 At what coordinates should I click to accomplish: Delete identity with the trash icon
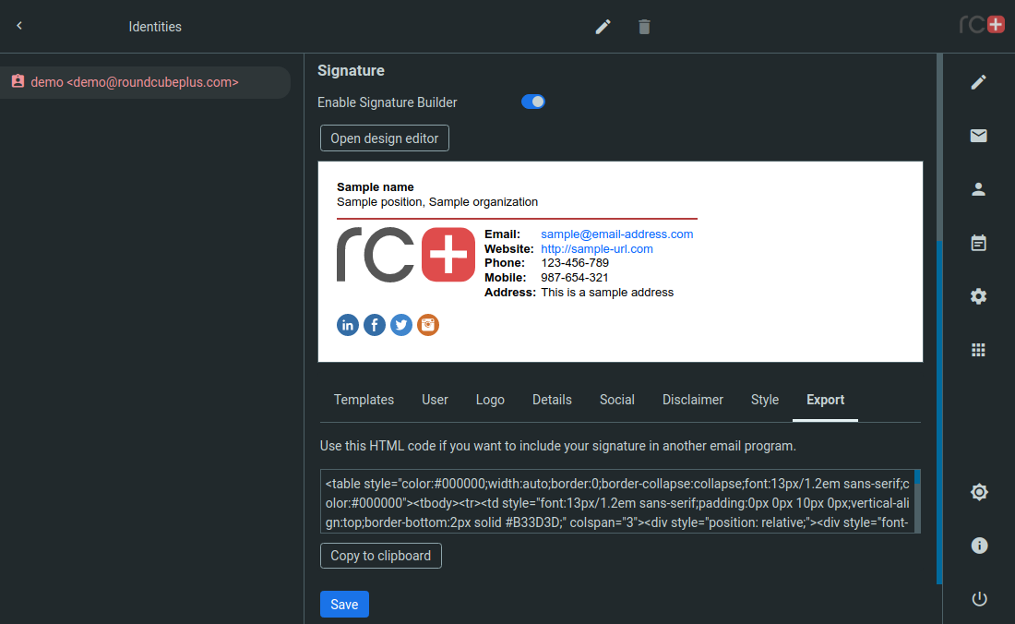point(644,27)
